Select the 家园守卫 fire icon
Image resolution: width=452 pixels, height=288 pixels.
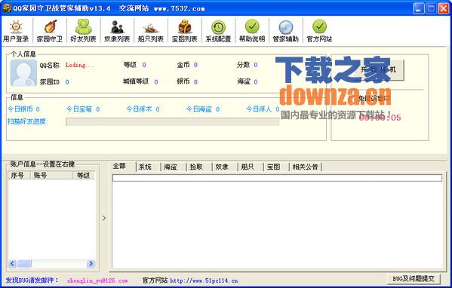point(50,26)
